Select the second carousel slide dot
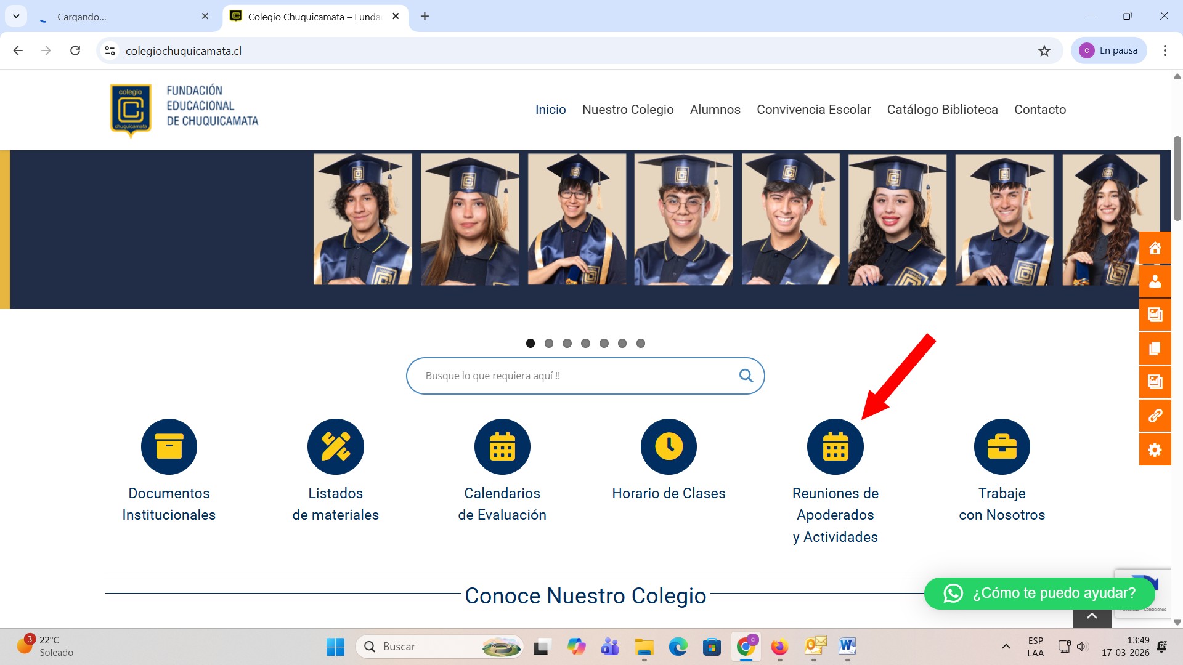Viewport: 1183px width, 665px height. (549, 344)
